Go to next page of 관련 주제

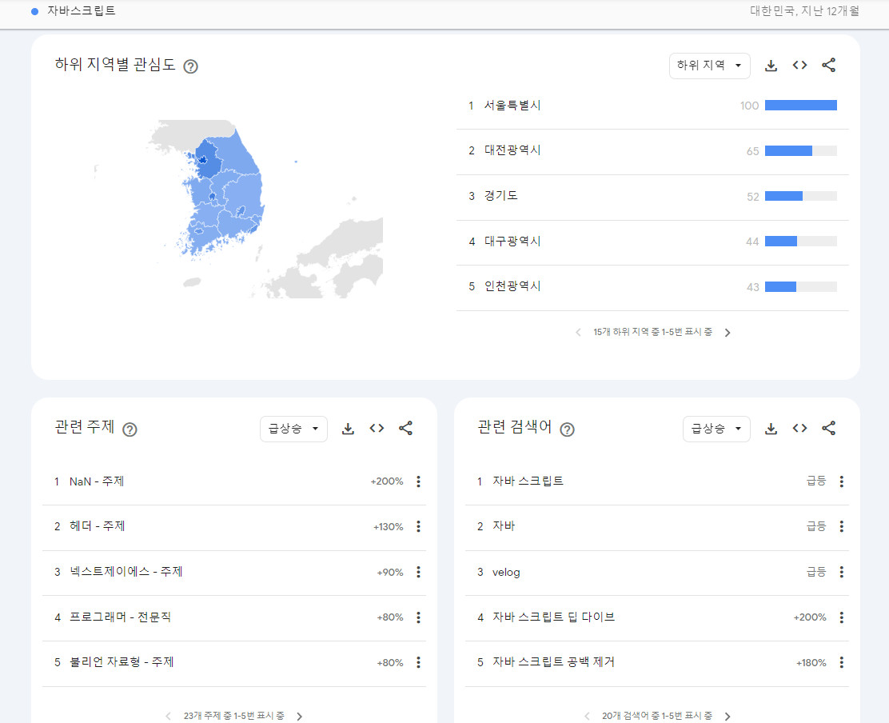coord(299,716)
